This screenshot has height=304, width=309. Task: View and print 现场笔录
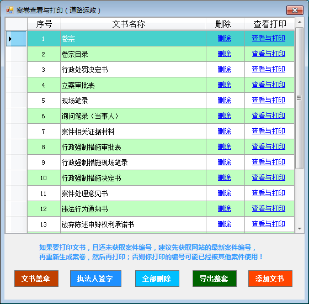(x=268, y=100)
